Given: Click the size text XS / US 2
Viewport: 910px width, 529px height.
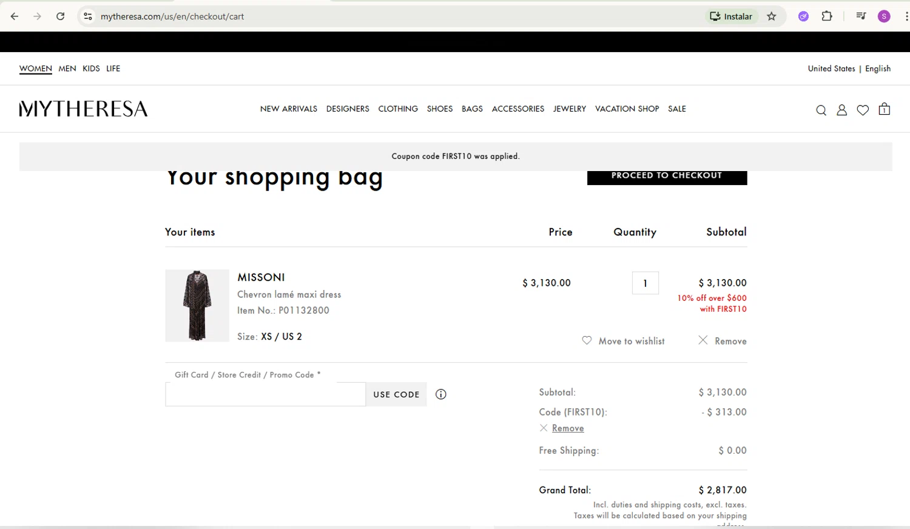Looking at the screenshot, I should coord(281,337).
